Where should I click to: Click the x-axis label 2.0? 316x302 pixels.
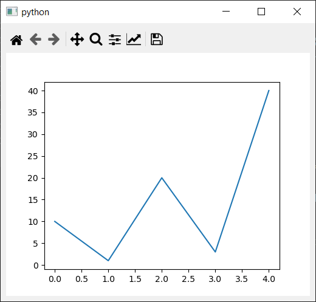(x=162, y=279)
